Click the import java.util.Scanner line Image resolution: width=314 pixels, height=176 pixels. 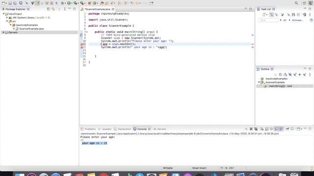pyautogui.click(x=108, y=20)
